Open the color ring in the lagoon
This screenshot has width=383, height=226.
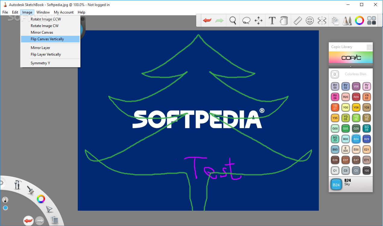41,199
